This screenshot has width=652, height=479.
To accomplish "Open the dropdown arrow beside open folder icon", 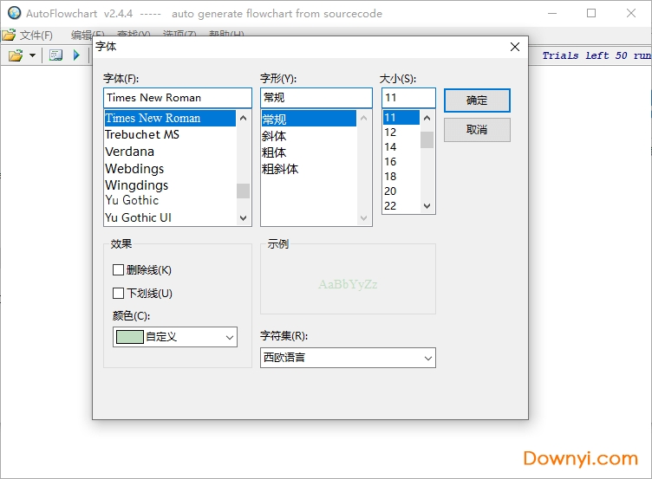I will point(33,55).
